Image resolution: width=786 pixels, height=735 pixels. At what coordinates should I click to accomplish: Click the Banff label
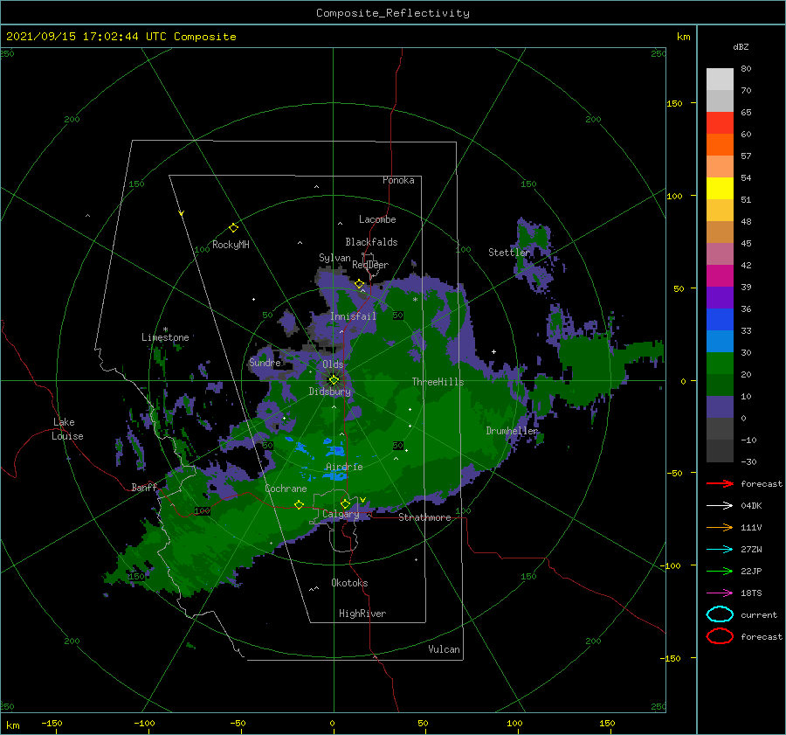click(144, 487)
